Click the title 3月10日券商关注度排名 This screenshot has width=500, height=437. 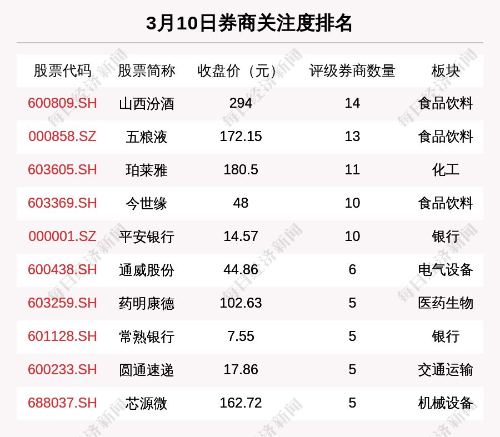(249, 23)
